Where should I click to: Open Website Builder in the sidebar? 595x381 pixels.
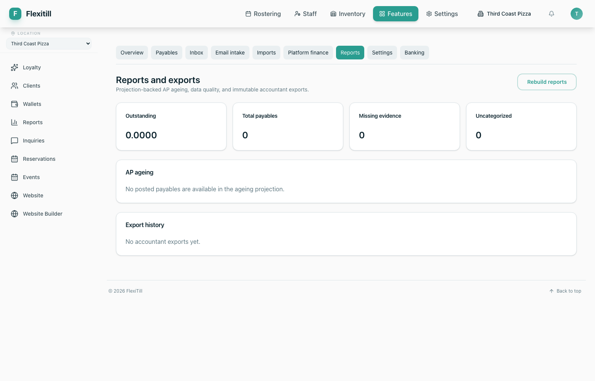[49, 214]
